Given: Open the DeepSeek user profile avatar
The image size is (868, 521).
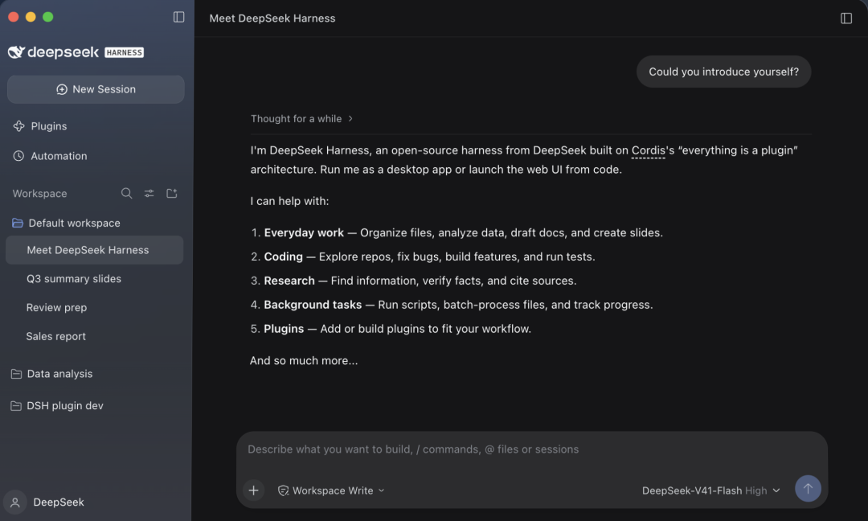Looking at the screenshot, I should [15, 503].
